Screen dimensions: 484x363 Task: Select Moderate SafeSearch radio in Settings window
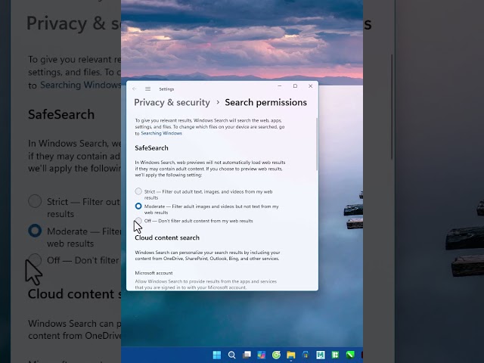[x=138, y=206]
